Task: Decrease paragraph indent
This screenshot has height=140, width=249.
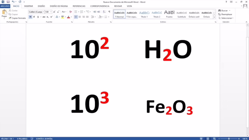Action: pos(95,12)
